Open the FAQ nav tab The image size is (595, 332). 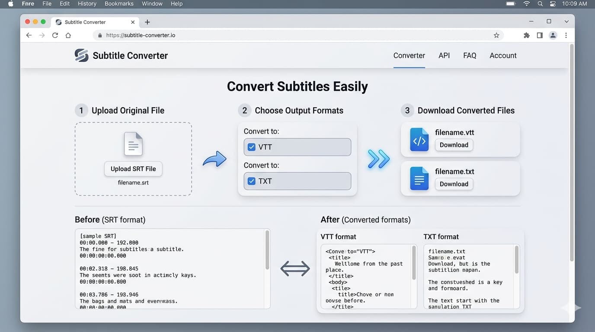pos(470,55)
